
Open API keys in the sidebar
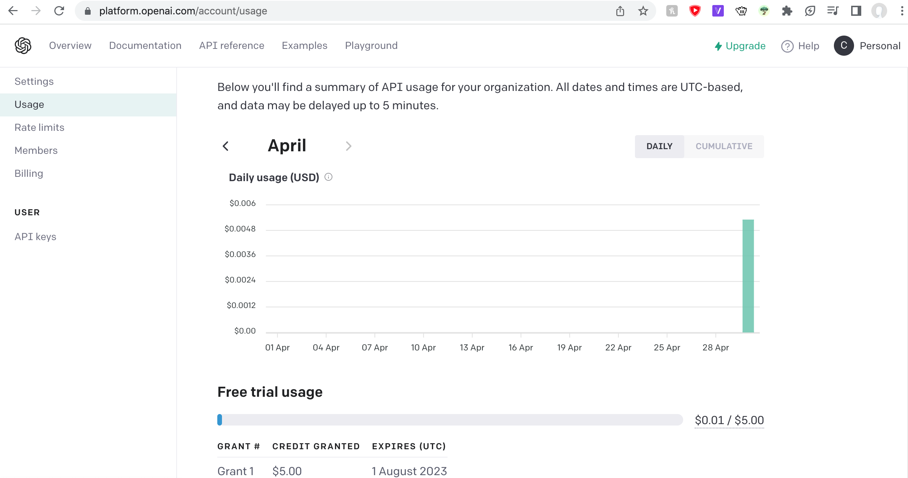tap(35, 236)
